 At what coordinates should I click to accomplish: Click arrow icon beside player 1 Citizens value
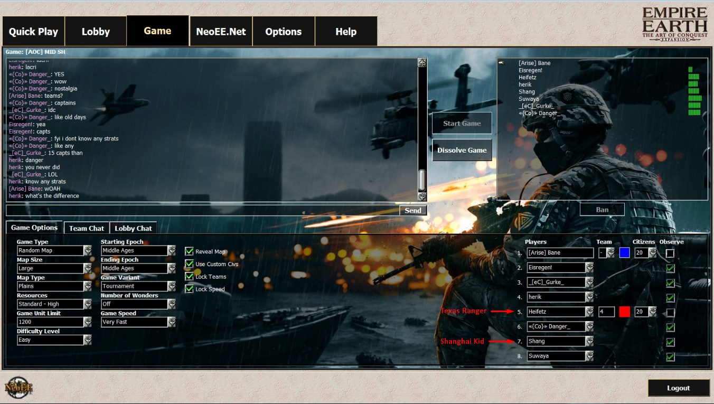pos(652,253)
